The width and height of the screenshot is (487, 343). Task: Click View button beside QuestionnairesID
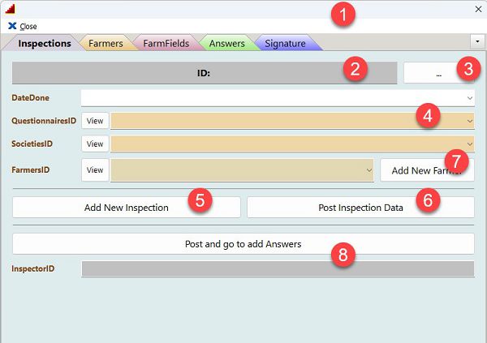pyautogui.click(x=95, y=121)
